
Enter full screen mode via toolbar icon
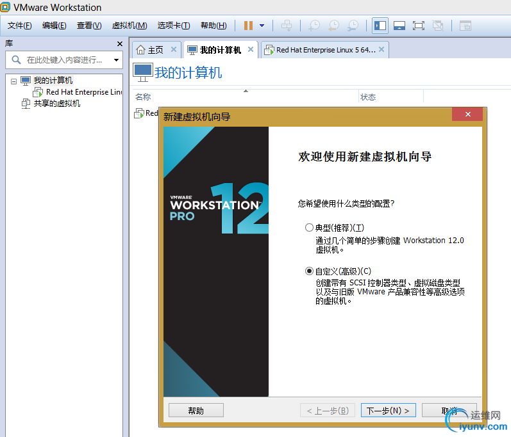[419, 26]
